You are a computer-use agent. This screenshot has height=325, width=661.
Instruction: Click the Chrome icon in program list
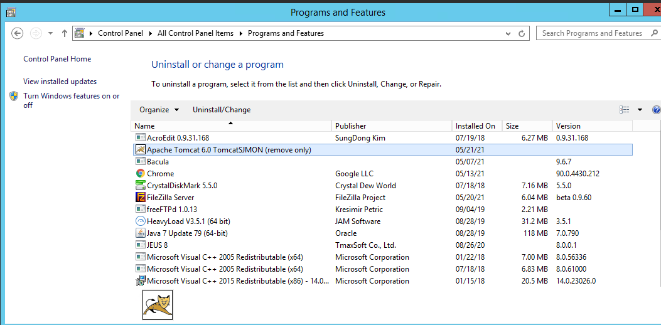(141, 174)
